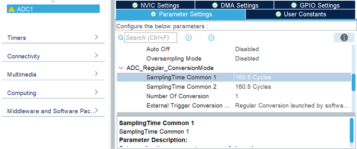Click the parameter search field
The height and width of the screenshot is (149, 357).
click(151, 38)
